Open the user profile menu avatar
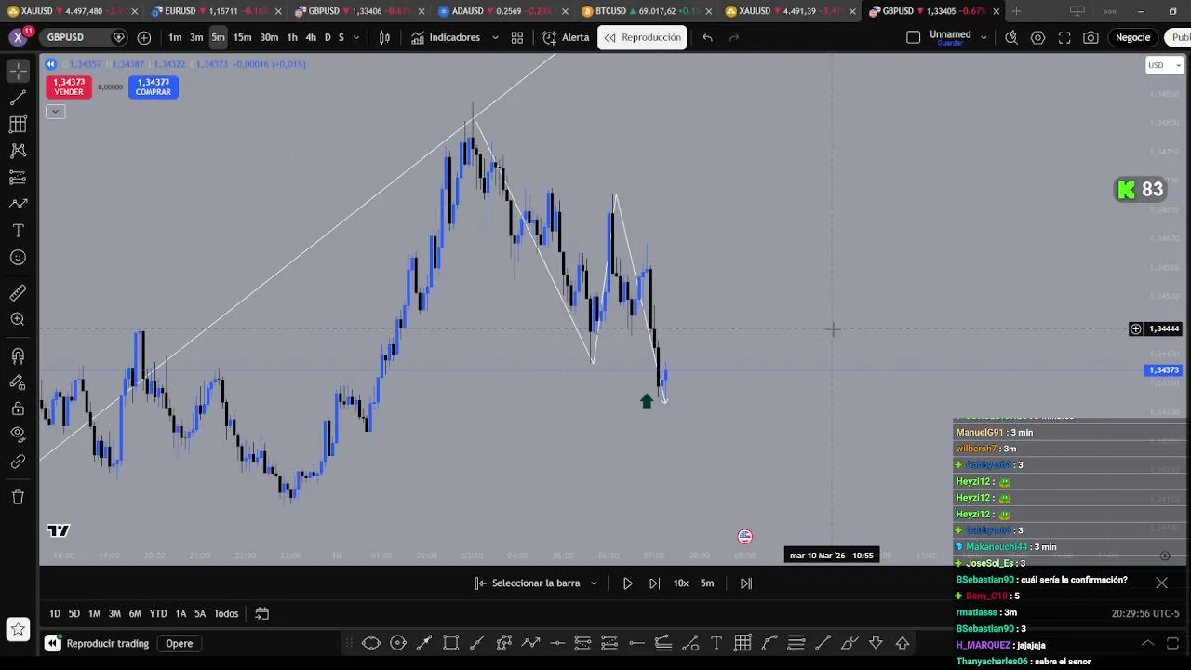The height and width of the screenshot is (670, 1191). pos(18,37)
